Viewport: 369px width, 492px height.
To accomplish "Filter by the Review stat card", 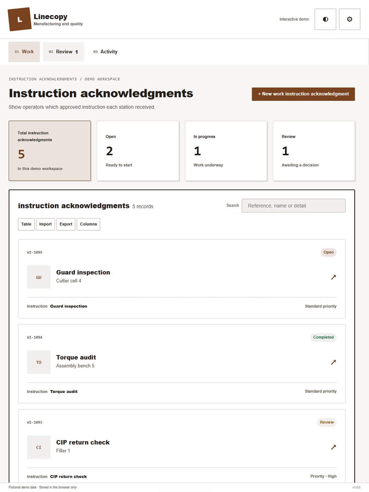I will point(314,151).
